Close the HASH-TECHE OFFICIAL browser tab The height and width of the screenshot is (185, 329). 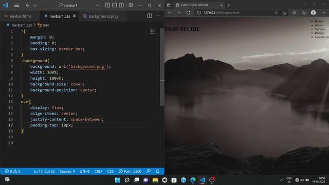221,5
